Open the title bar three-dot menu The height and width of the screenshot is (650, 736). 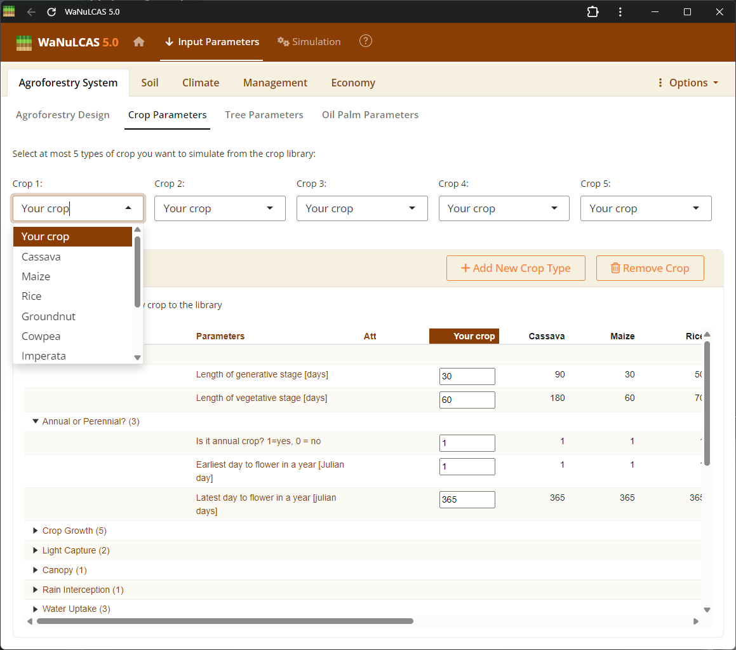[x=620, y=12]
